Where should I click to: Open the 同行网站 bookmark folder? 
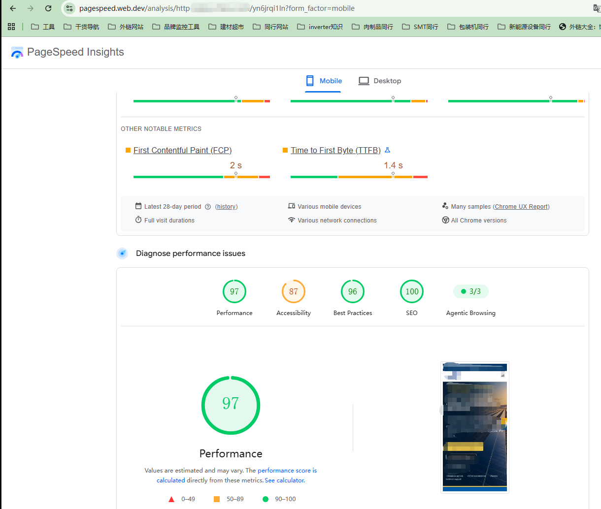pos(270,27)
